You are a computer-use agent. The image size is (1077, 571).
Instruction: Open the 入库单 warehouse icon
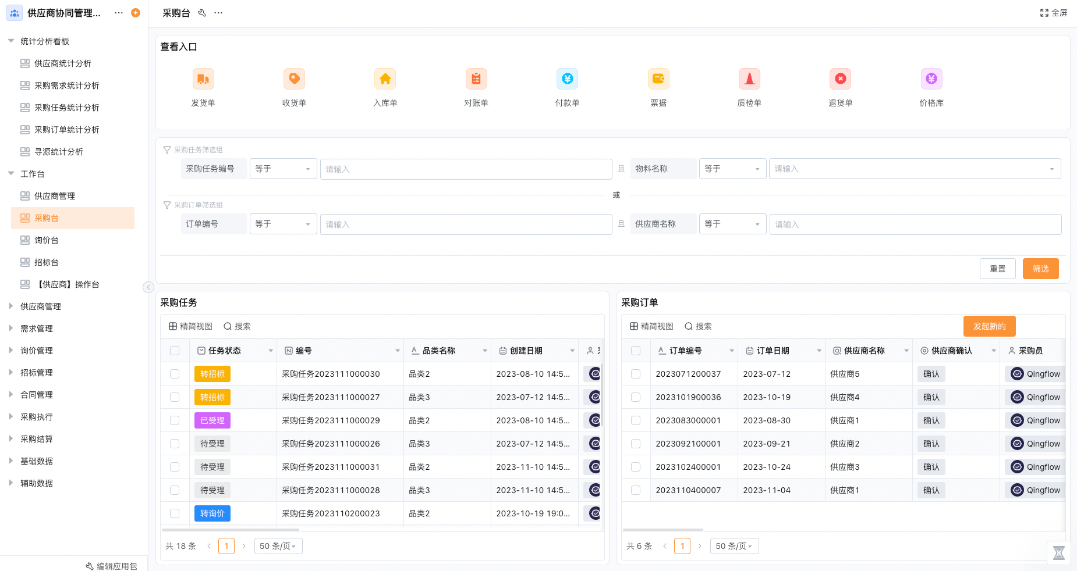pyautogui.click(x=385, y=79)
